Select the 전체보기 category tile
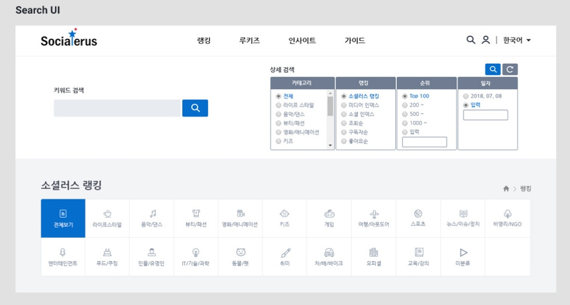This screenshot has height=305, width=570. coord(63,218)
